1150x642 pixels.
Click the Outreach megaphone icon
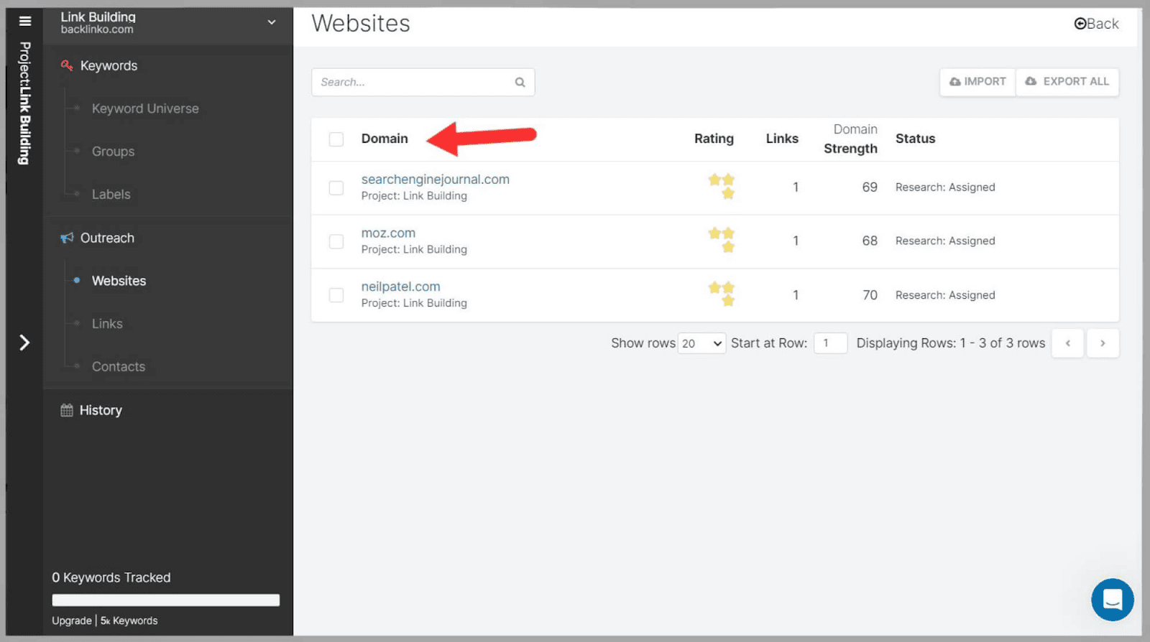coord(67,238)
